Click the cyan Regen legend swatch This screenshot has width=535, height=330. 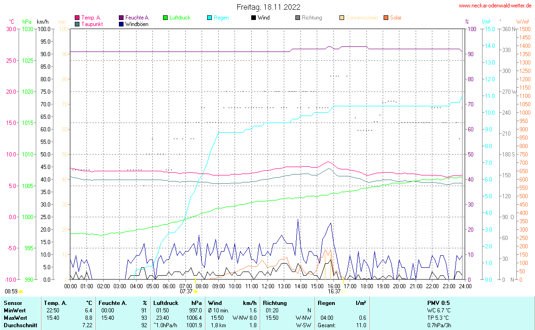tap(209, 18)
